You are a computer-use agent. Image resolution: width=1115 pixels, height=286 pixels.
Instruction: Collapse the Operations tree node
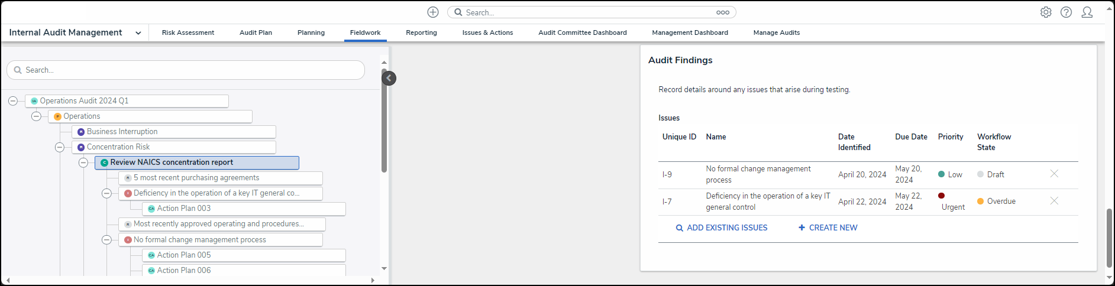tap(36, 116)
